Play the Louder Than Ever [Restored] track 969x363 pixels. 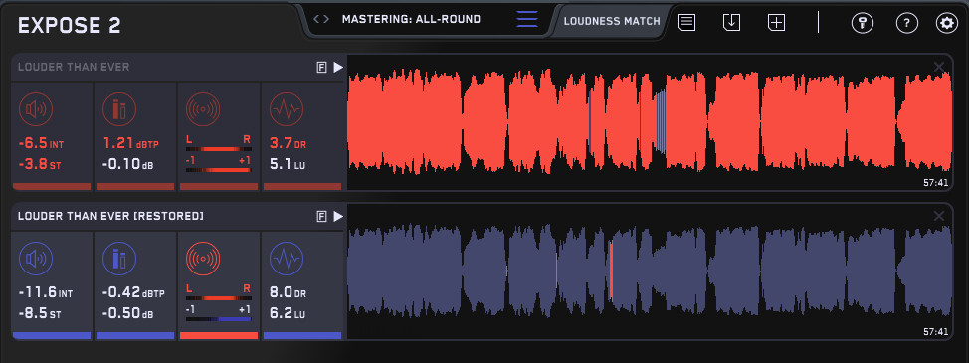[x=338, y=216]
